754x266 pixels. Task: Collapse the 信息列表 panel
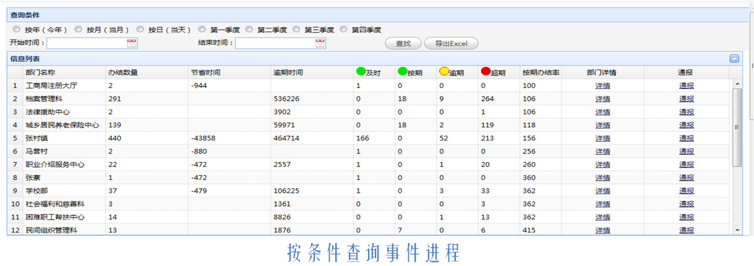tap(734, 59)
